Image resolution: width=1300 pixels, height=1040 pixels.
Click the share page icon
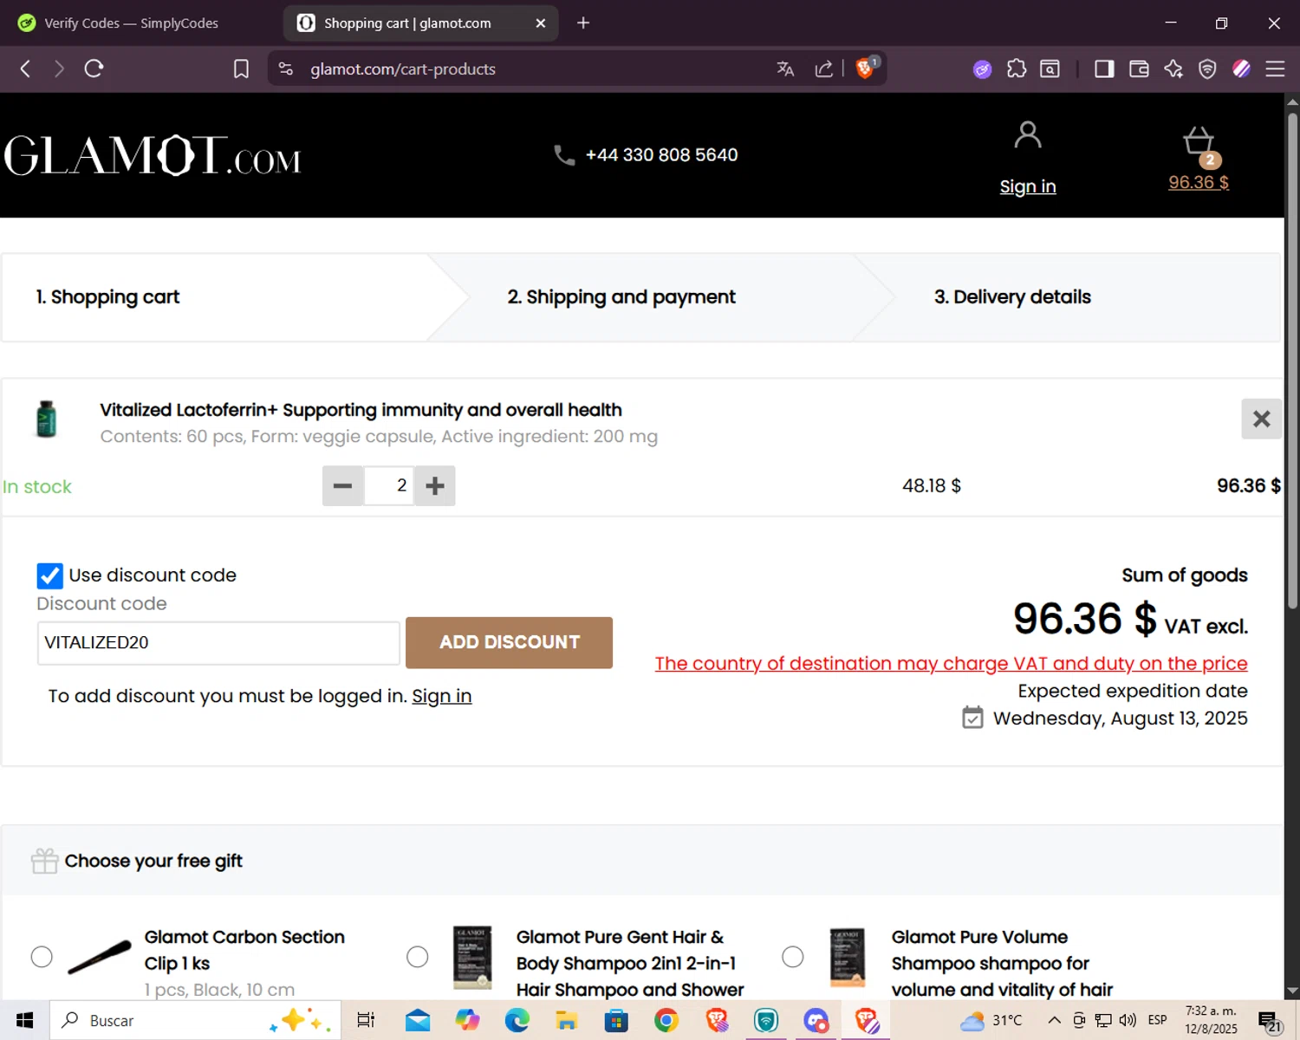click(x=823, y=69)
